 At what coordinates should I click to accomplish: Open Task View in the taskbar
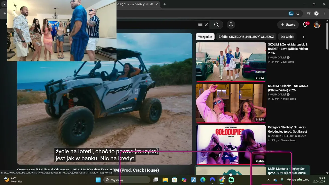(x=156, y=180)
